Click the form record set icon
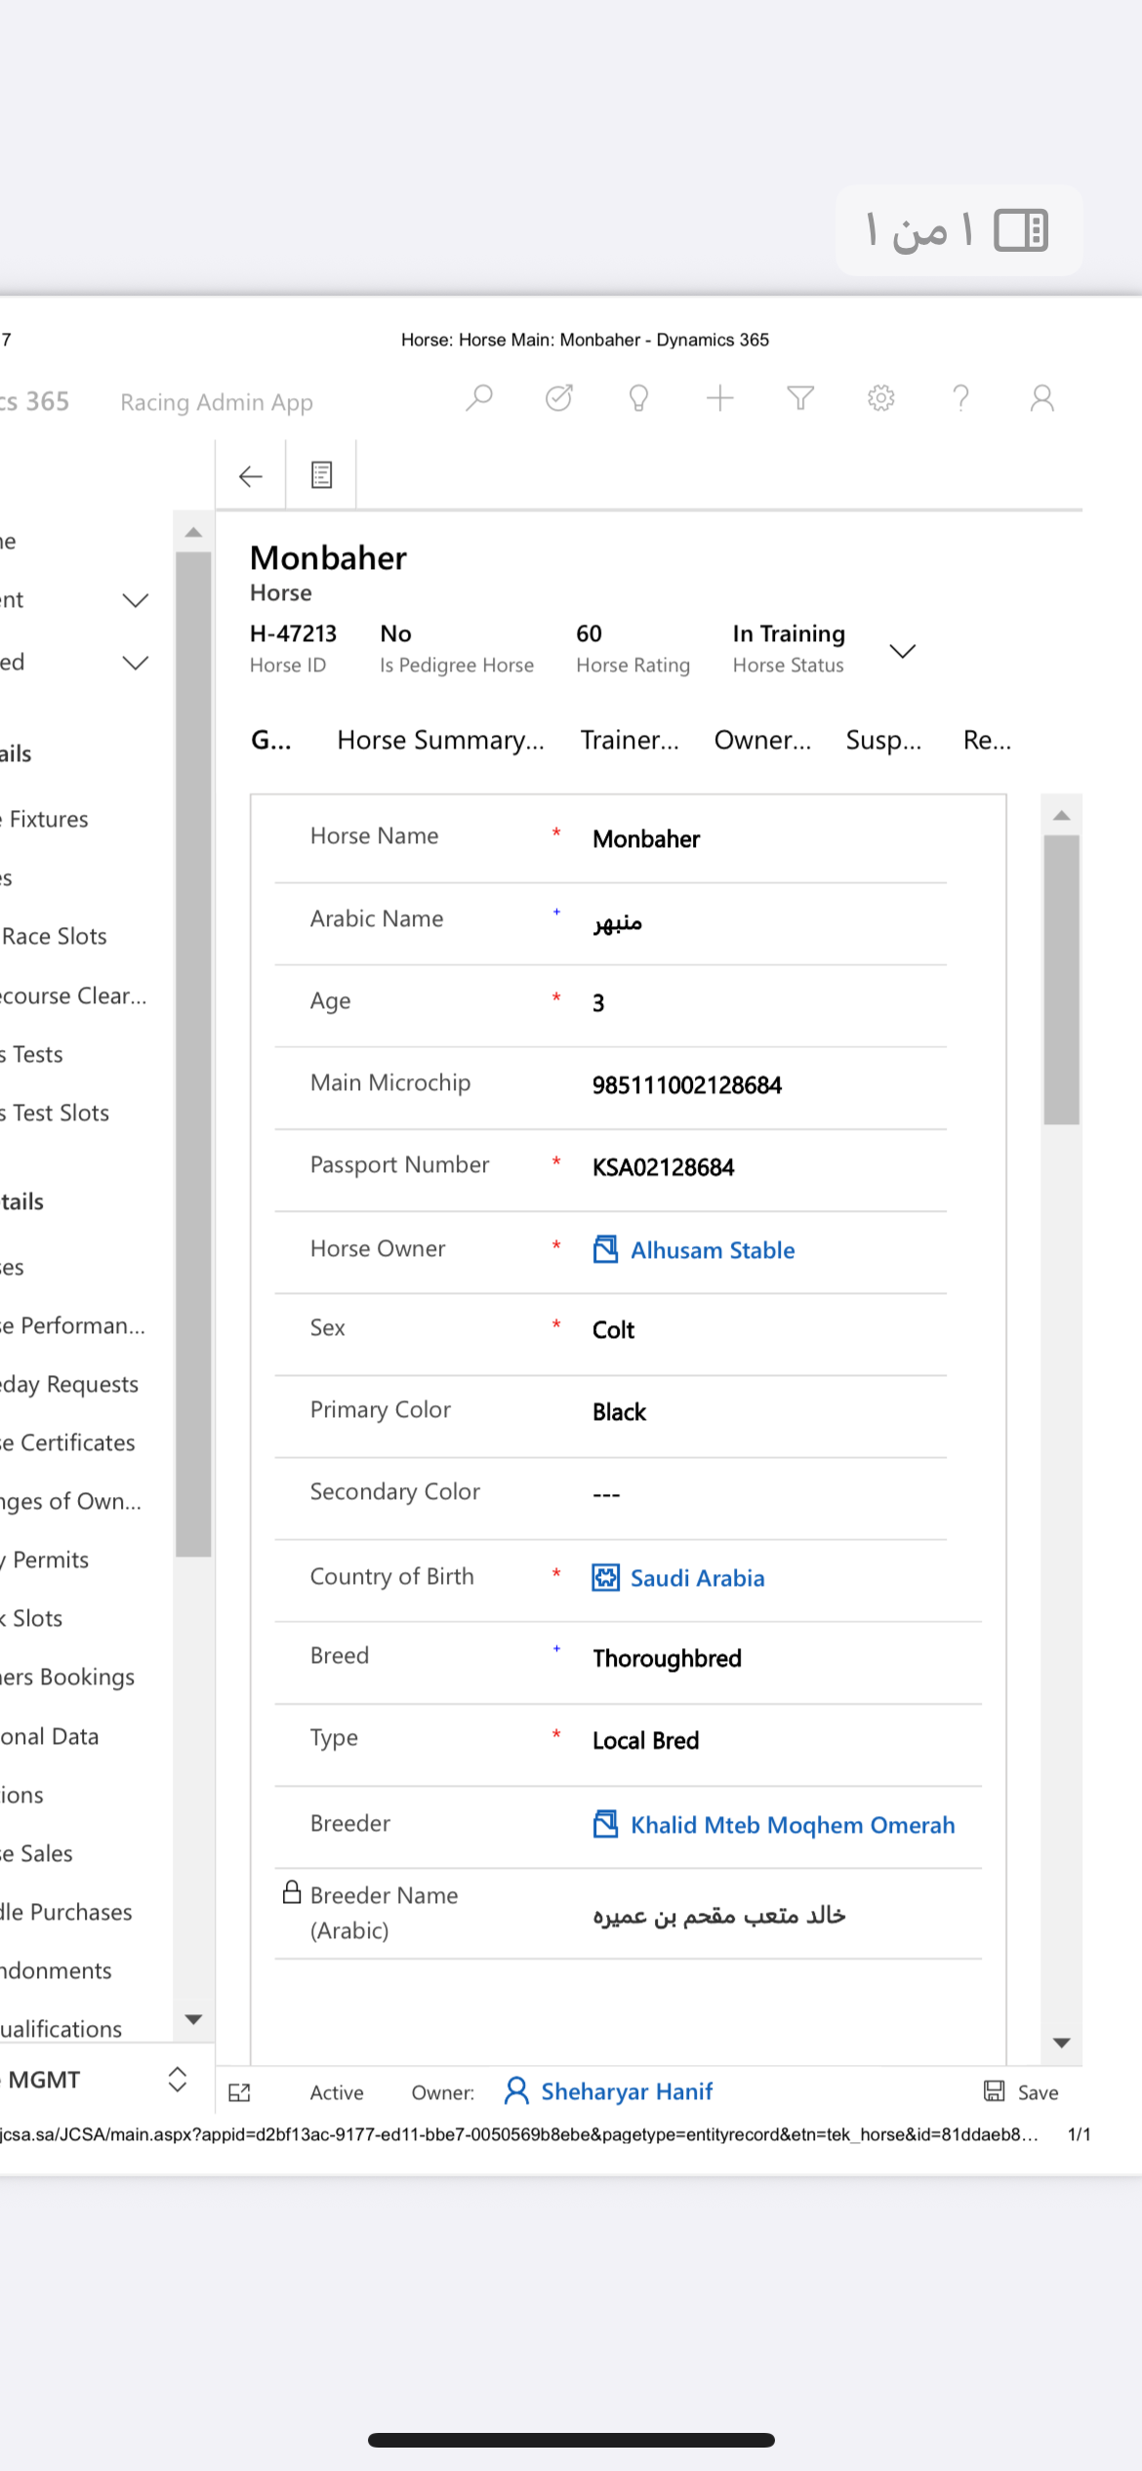Image resolution: width=1142 pixels, height=2471 pixels. click(321, 475)
